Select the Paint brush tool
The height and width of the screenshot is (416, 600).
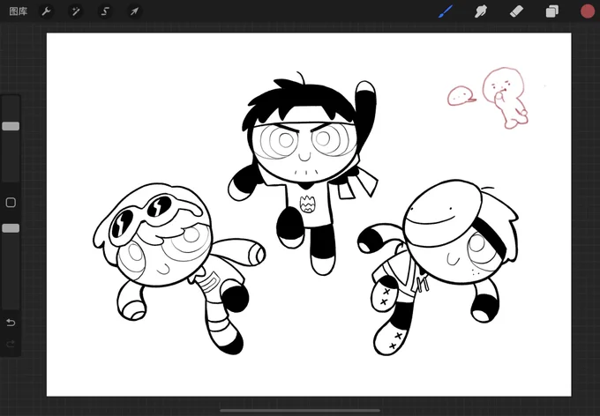click(446, 11)
